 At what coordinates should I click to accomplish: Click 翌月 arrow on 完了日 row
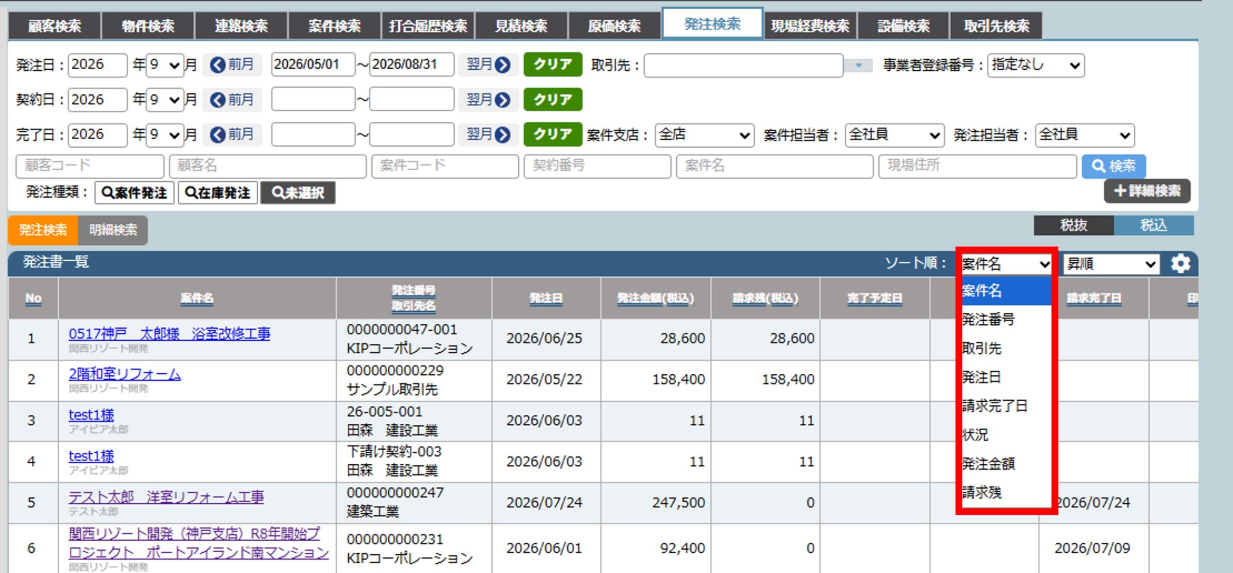pos(488,134)
